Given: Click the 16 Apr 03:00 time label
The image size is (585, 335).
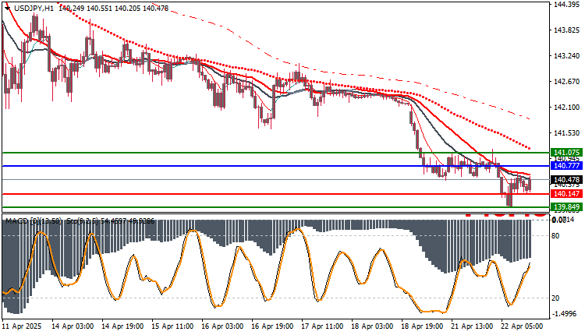Looking at the screenshot, I should 222,326.
